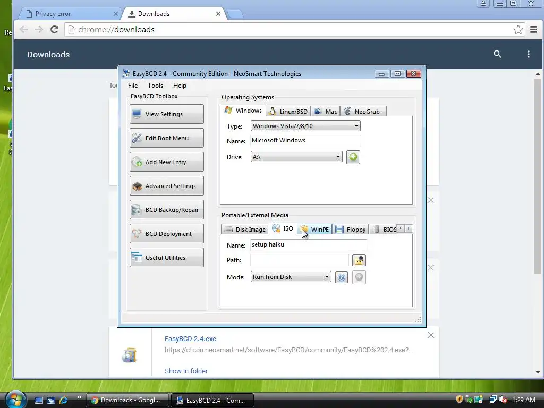The height and width of the screenshot is (408, 544).
Task: Click Add New Entry button
Action: (x=166, y=162)
